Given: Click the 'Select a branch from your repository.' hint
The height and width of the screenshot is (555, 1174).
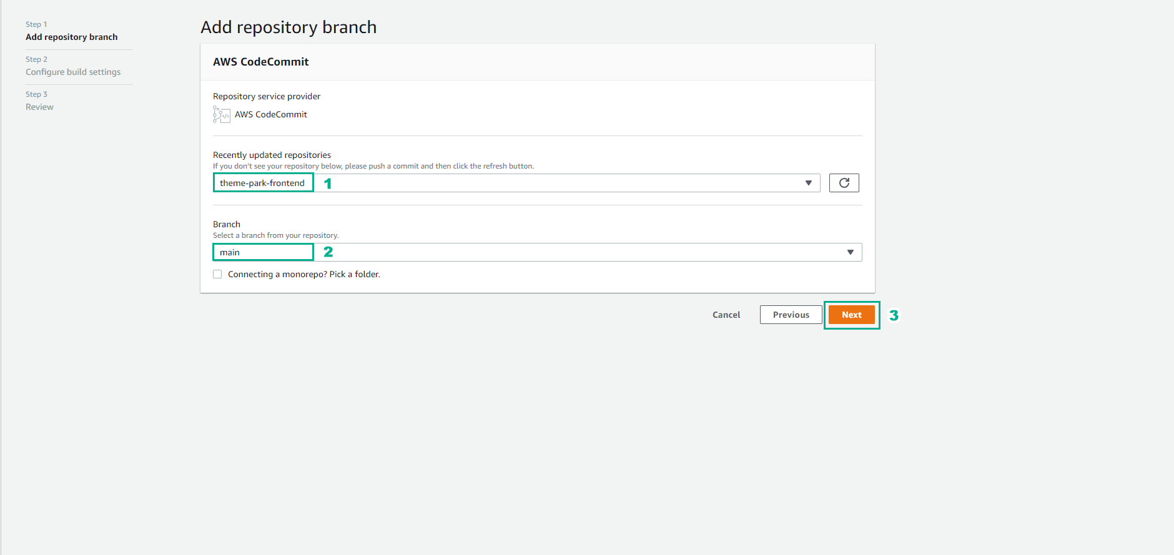Looking at the screenshot, I should tap(276, 235).
